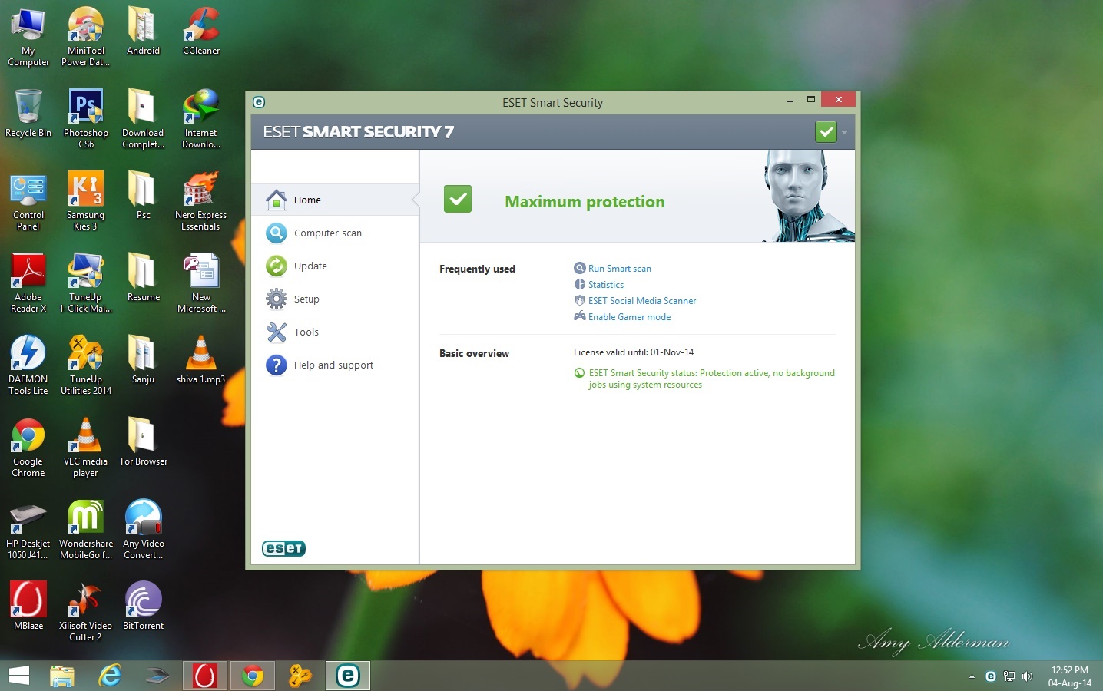Select the My Computer desktop icon
The height and width of the screenshot is (691, 1103).
click(28, 37)
